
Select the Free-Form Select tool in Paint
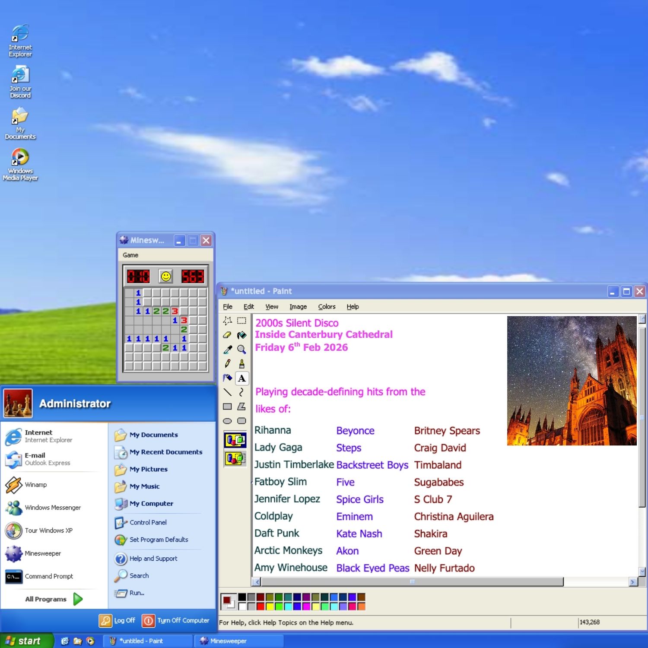coord(228,321)
